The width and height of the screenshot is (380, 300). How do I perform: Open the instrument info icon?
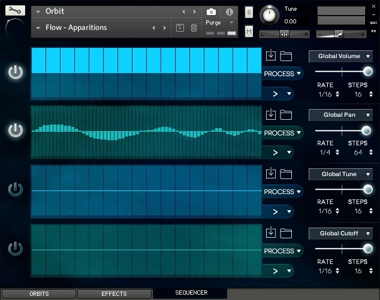pos(229,12)
